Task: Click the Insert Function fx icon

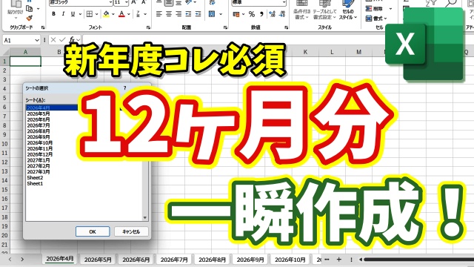Action: pyautogui.click(x=72, y=39)
